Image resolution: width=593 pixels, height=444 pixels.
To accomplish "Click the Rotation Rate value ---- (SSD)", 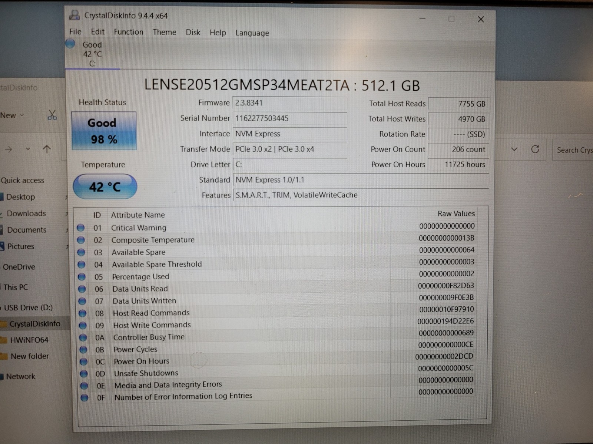I will click(x=458, y=134).
